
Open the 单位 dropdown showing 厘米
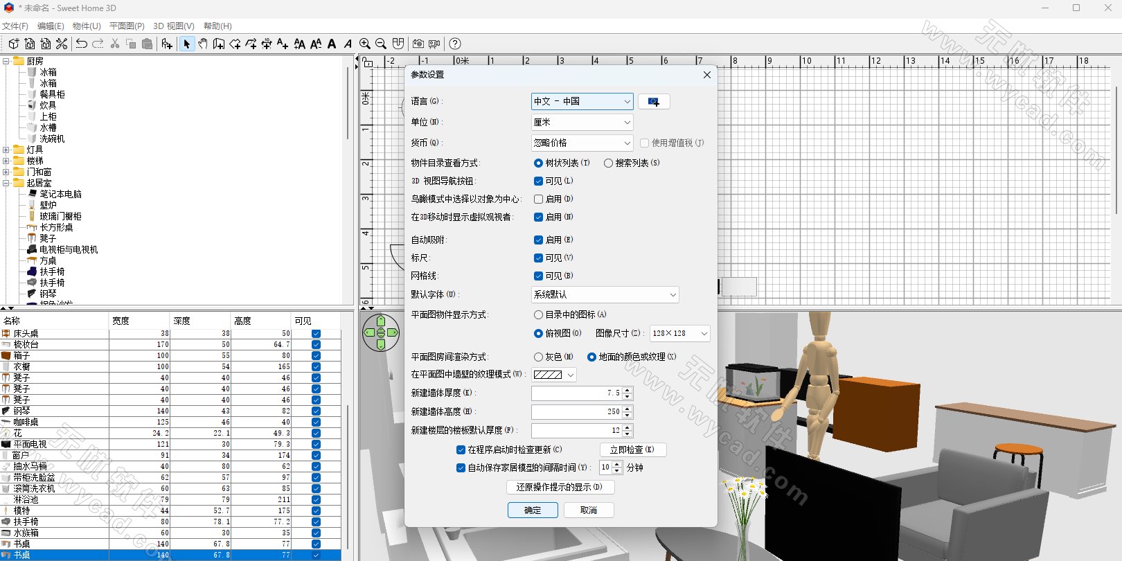pyautogui.click(x=582, y=122)
